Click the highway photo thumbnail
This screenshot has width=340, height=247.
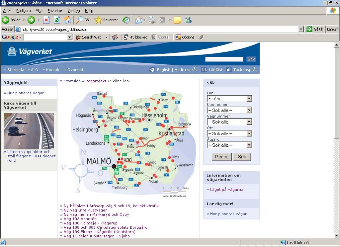pos(29,131)
